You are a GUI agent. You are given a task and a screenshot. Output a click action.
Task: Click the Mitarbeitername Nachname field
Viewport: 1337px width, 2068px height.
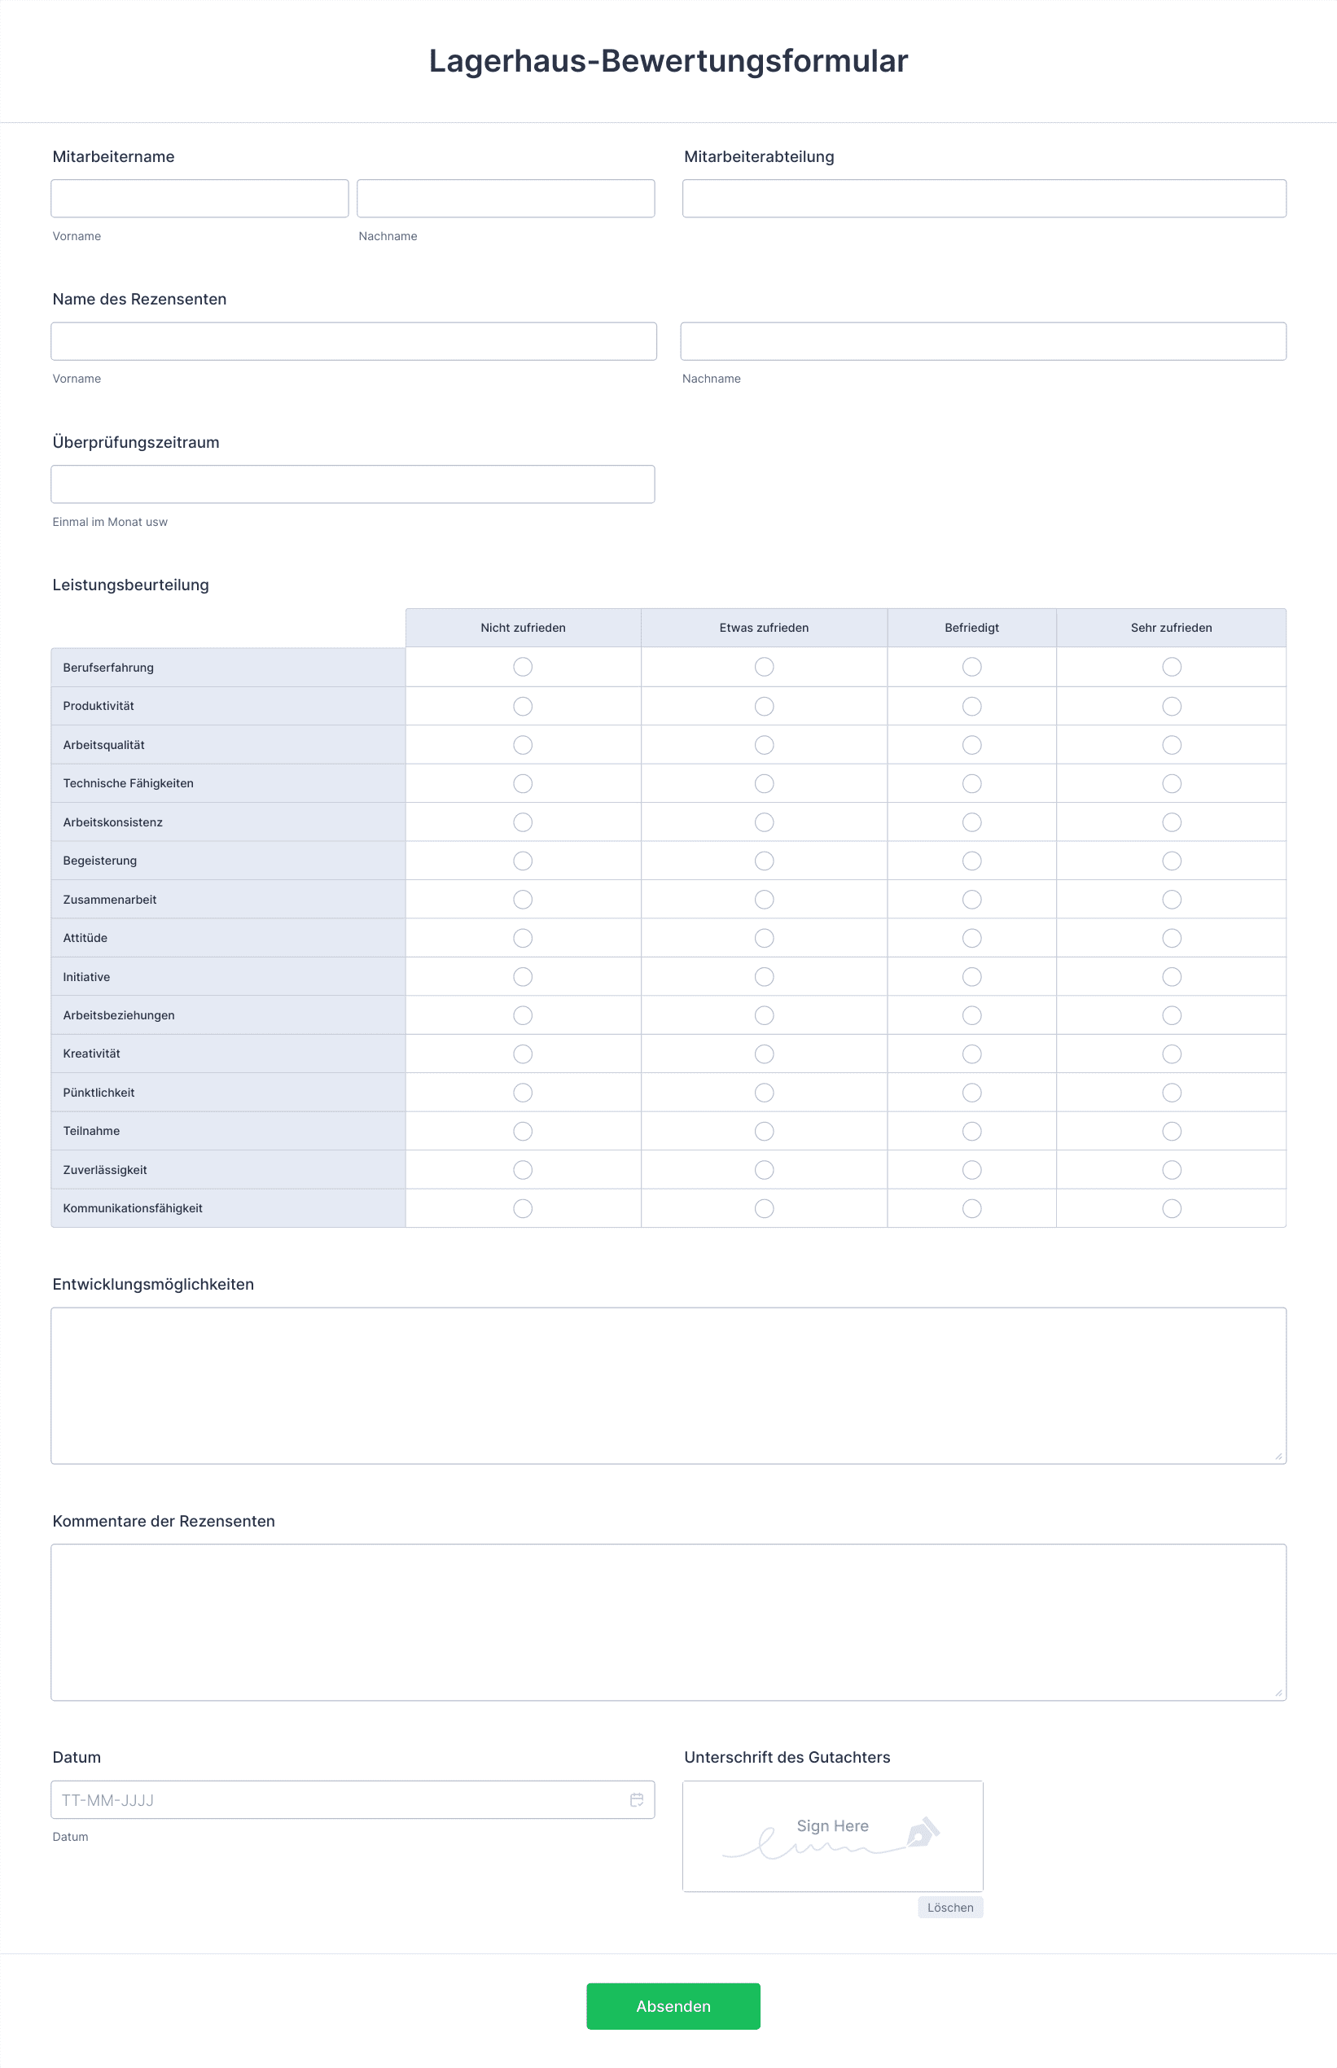(506, 199)
